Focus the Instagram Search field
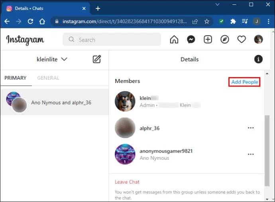 (x=112, y=40)
